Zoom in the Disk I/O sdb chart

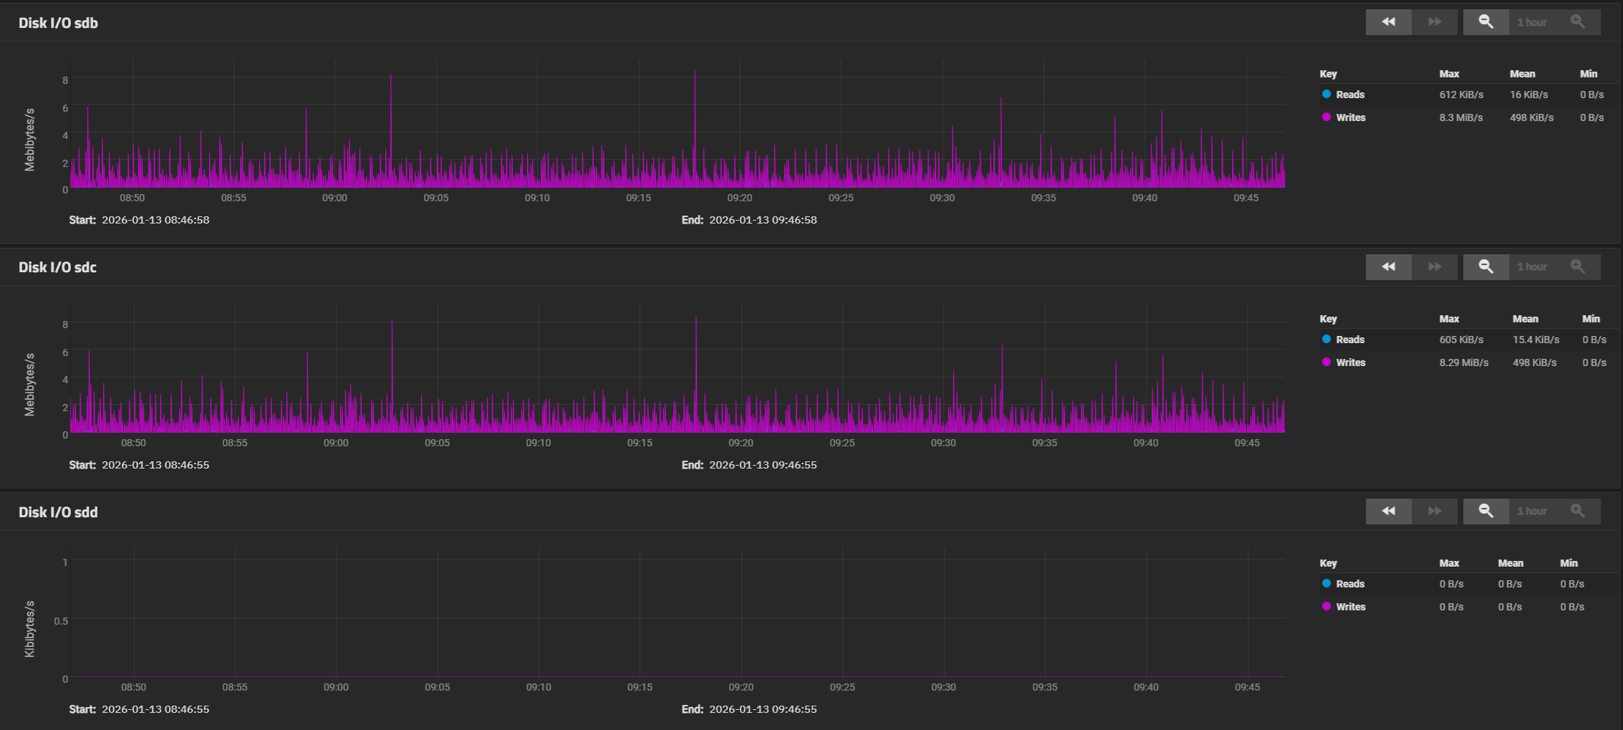pos(1577,22)
